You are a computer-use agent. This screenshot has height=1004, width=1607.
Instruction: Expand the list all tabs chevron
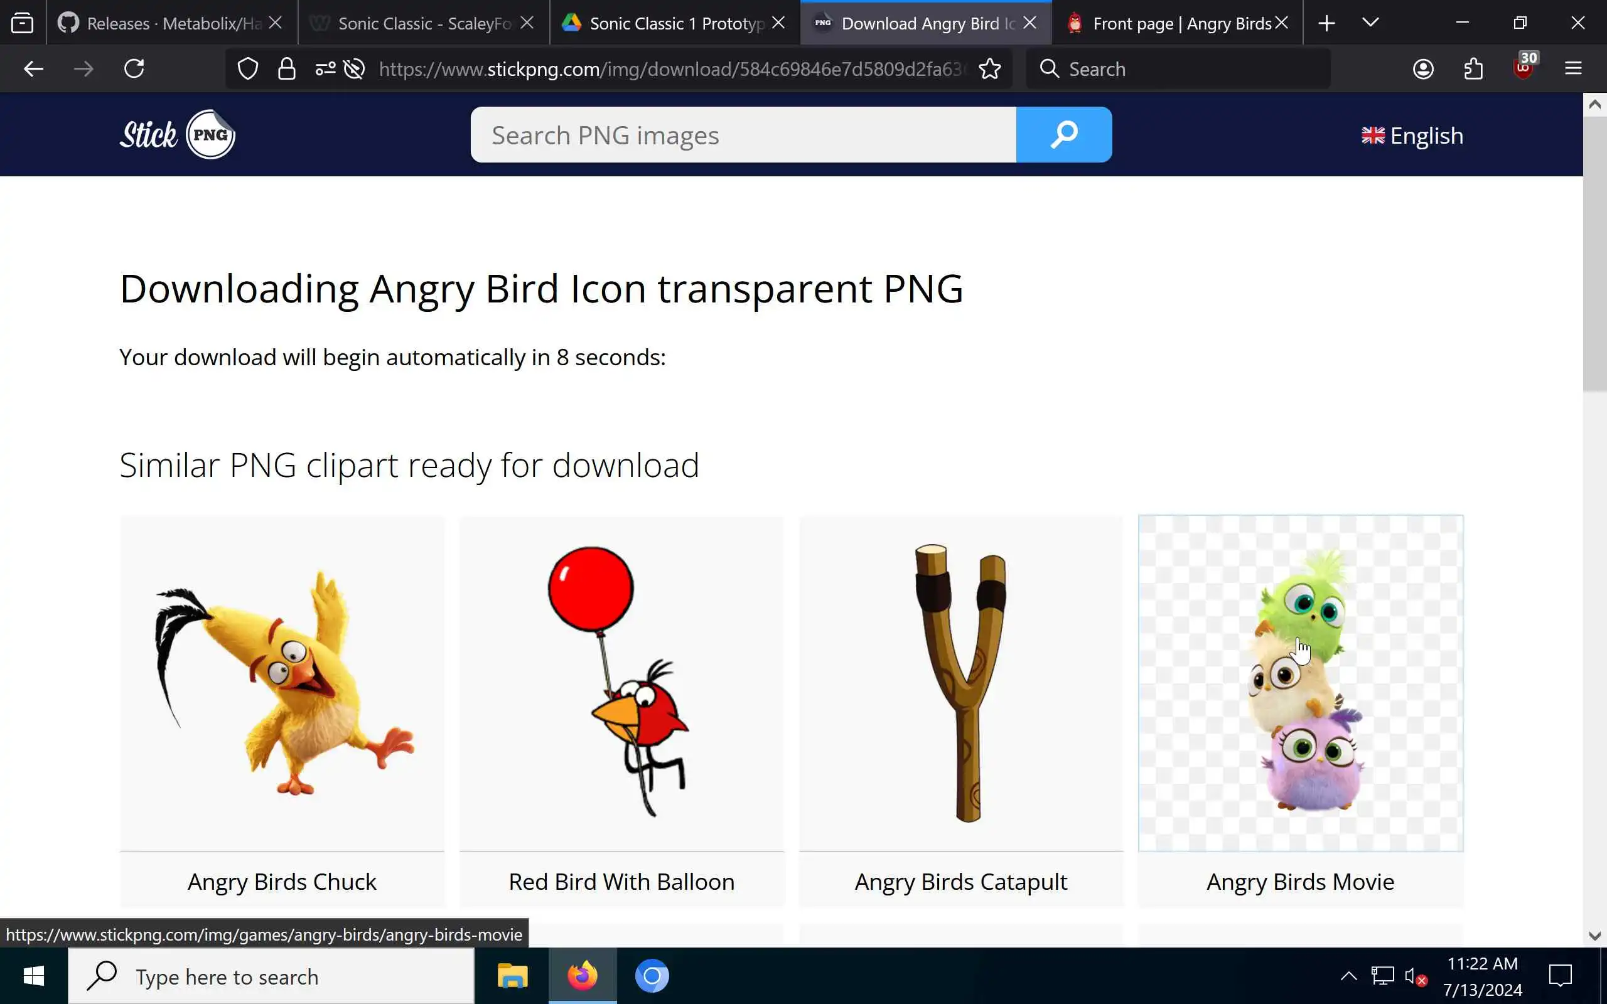tap(1370, 23)
